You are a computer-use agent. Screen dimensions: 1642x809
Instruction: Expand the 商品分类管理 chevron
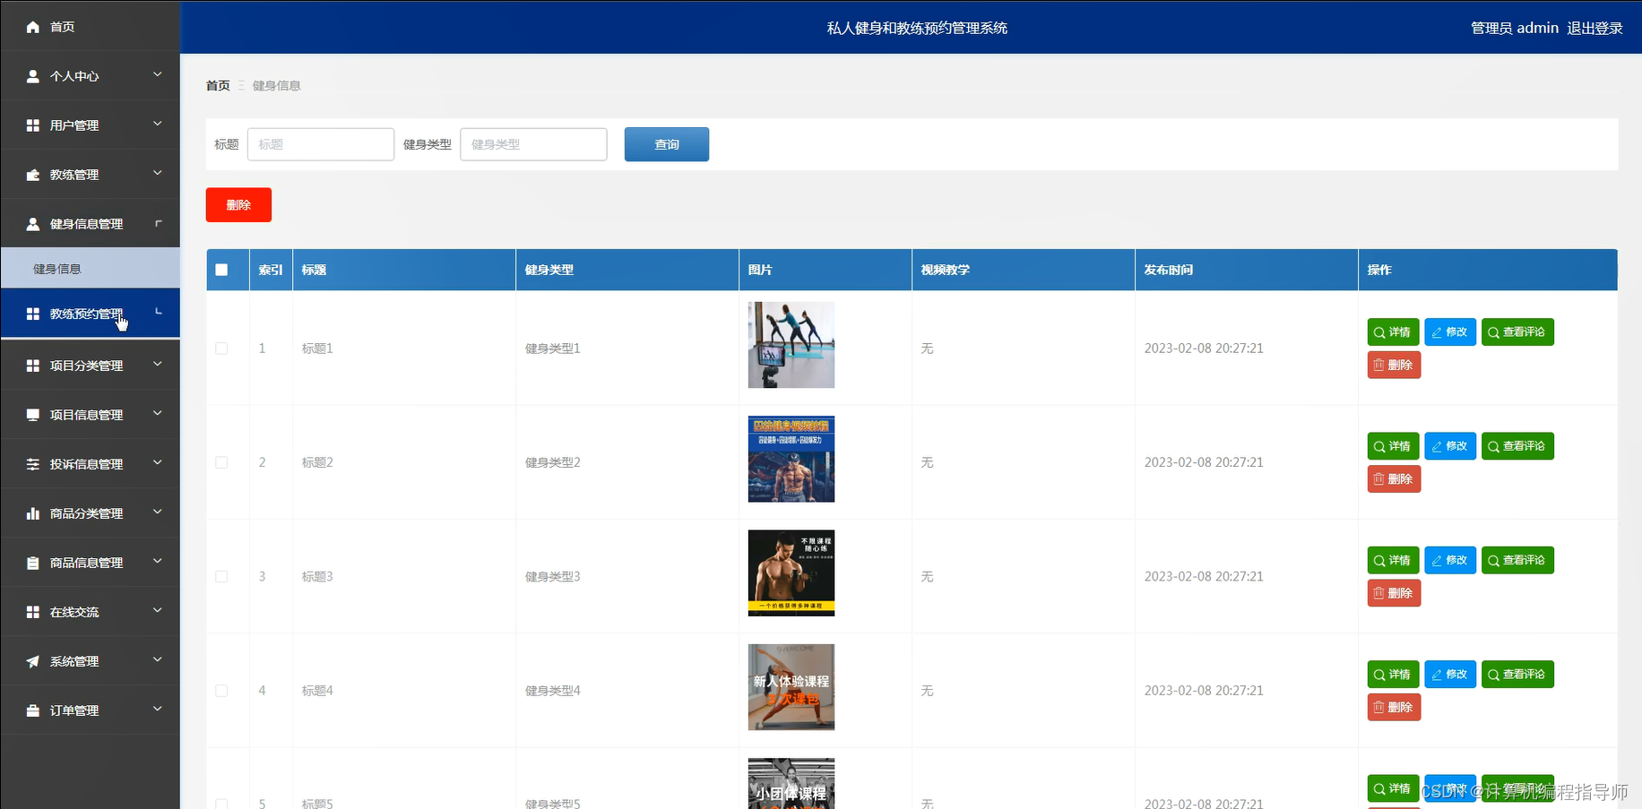coord(158,512)
